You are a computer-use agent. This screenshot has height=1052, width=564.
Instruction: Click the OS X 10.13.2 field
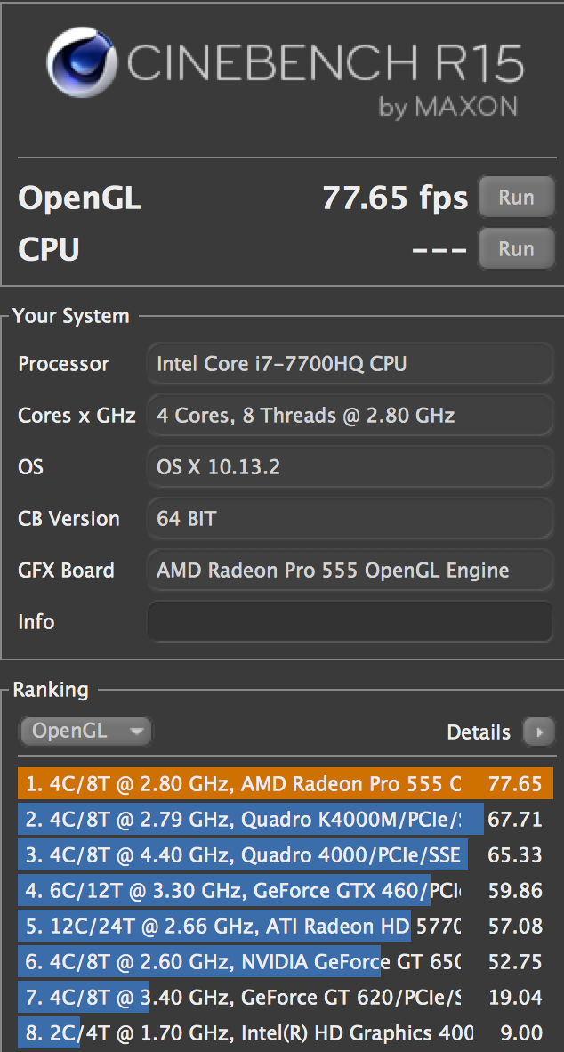[350, 467]
